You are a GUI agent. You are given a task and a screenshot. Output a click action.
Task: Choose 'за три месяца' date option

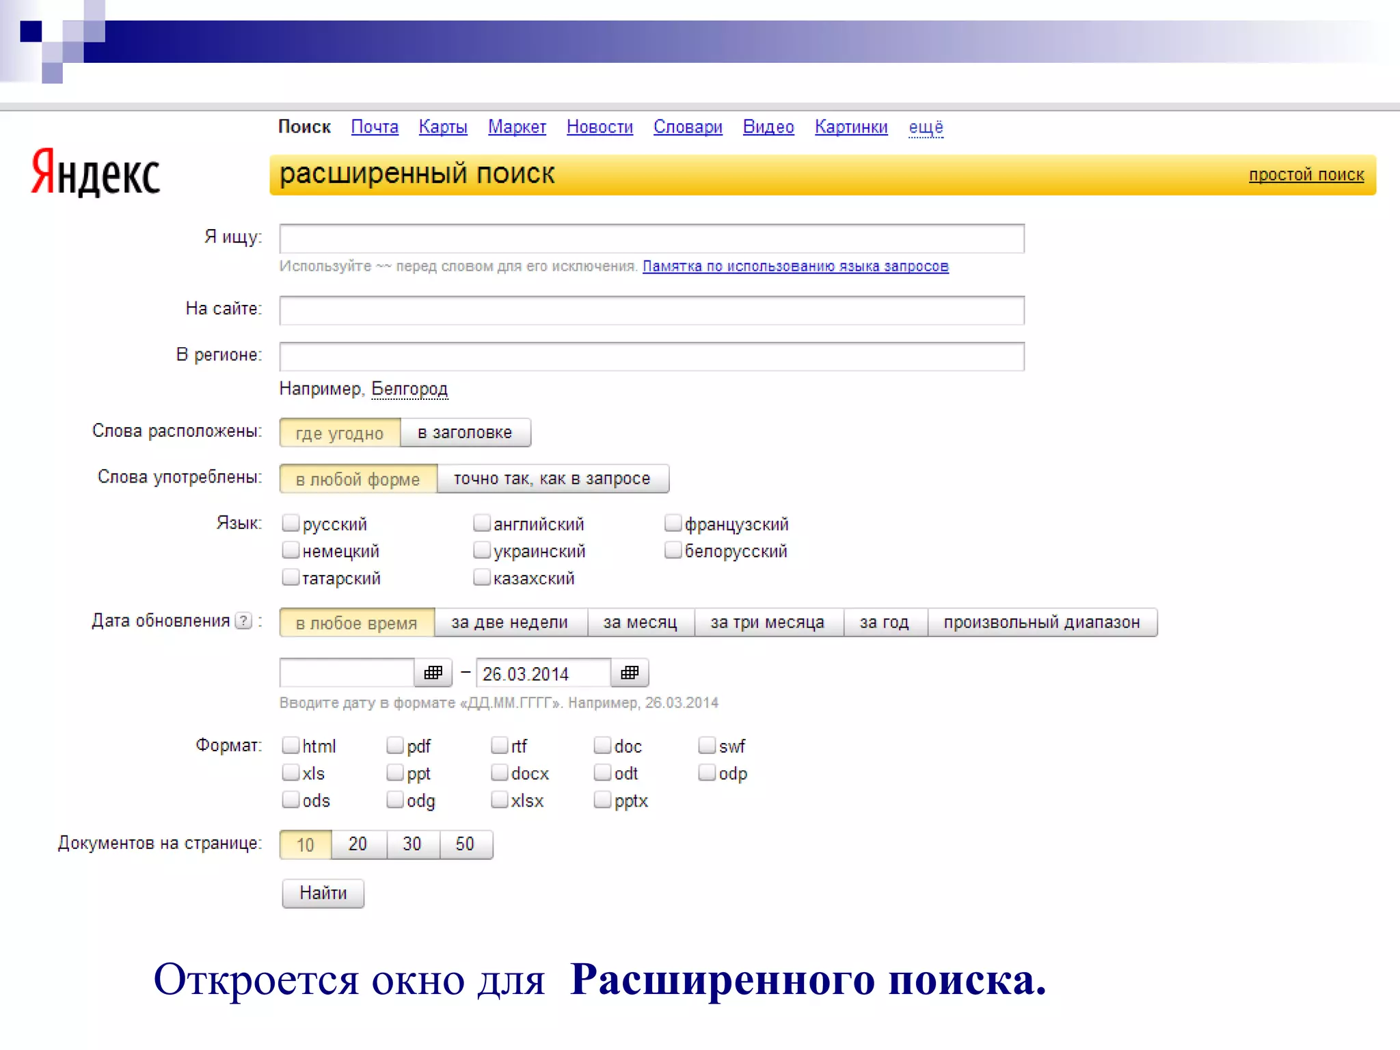tap(768, 623)
